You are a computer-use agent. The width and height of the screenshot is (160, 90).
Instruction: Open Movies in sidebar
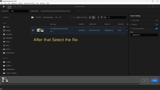(6, 42)
